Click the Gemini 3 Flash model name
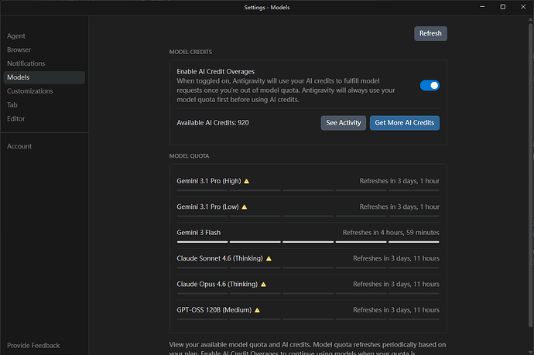This screenshot has width=534, height=355. point(199,233)
